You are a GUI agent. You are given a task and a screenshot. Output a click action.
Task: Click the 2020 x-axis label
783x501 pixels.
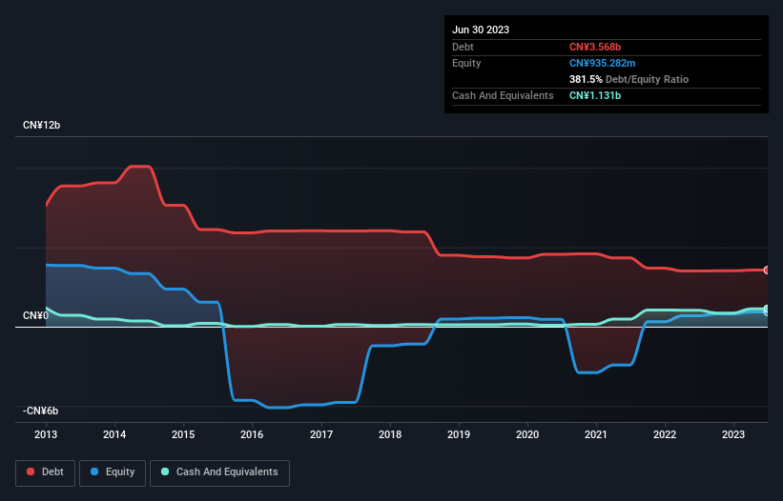(x=527, y=434)
